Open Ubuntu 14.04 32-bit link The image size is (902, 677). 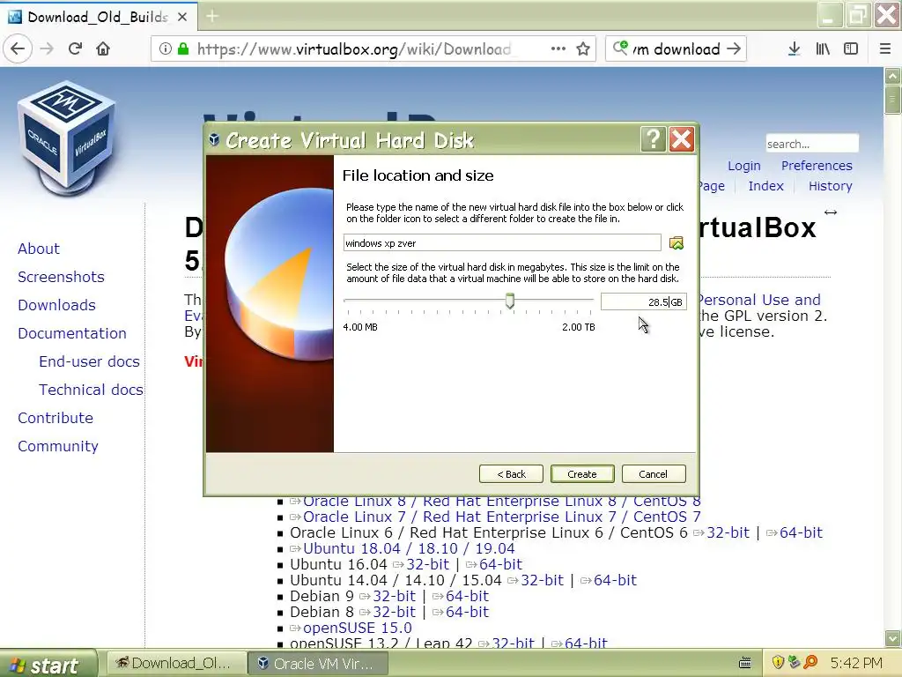click(x=542, y=580)
